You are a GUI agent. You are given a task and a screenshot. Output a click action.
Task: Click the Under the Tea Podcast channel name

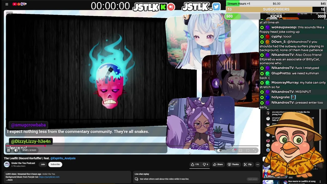click(x=23, y=163)
